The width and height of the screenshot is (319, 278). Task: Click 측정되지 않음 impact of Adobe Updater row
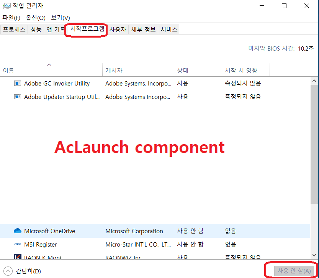point(243,97)
